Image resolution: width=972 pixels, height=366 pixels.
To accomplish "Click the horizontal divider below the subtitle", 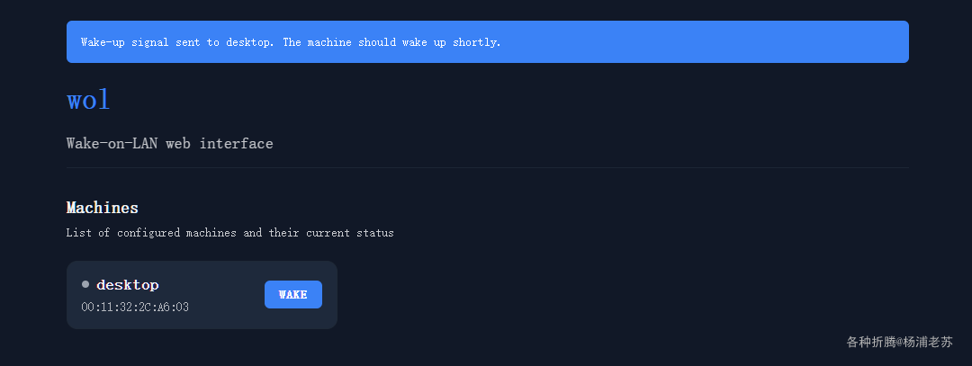I will [x=487, y=168].
